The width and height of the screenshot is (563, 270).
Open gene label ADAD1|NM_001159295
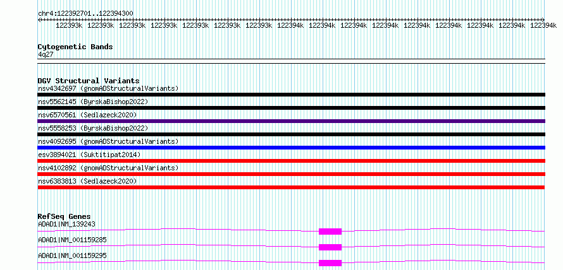pos(72,255)
